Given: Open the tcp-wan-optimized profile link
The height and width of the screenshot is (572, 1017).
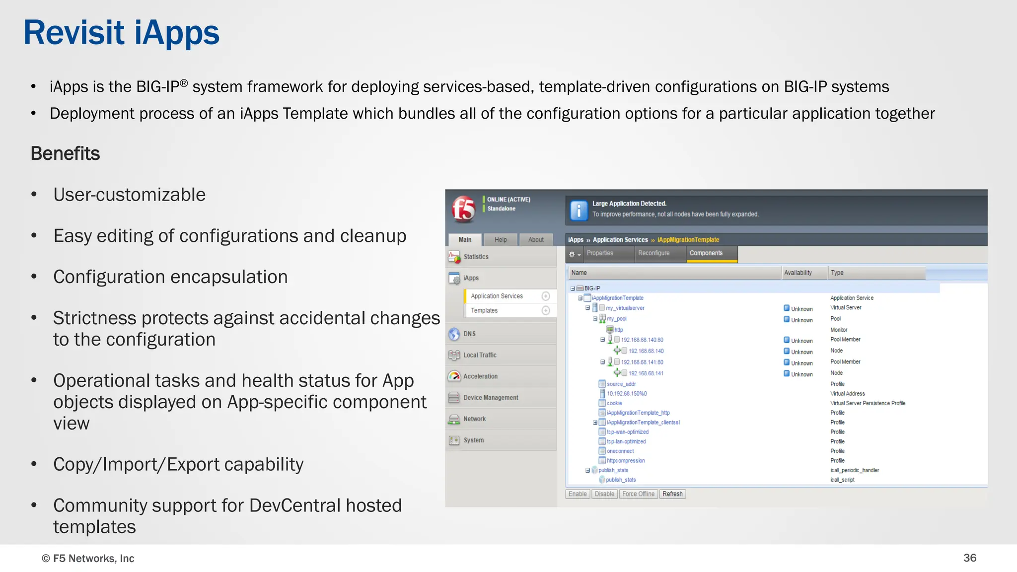Looking at the screenshot, I should [628, 432].
